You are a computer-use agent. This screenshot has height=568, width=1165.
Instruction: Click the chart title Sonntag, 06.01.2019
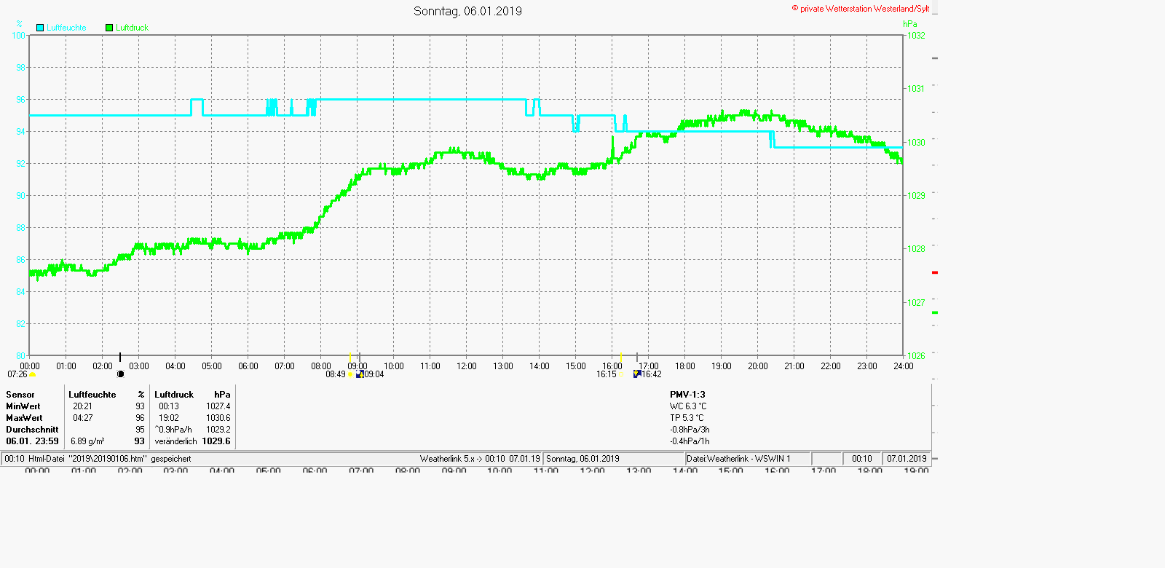(467, 11)
